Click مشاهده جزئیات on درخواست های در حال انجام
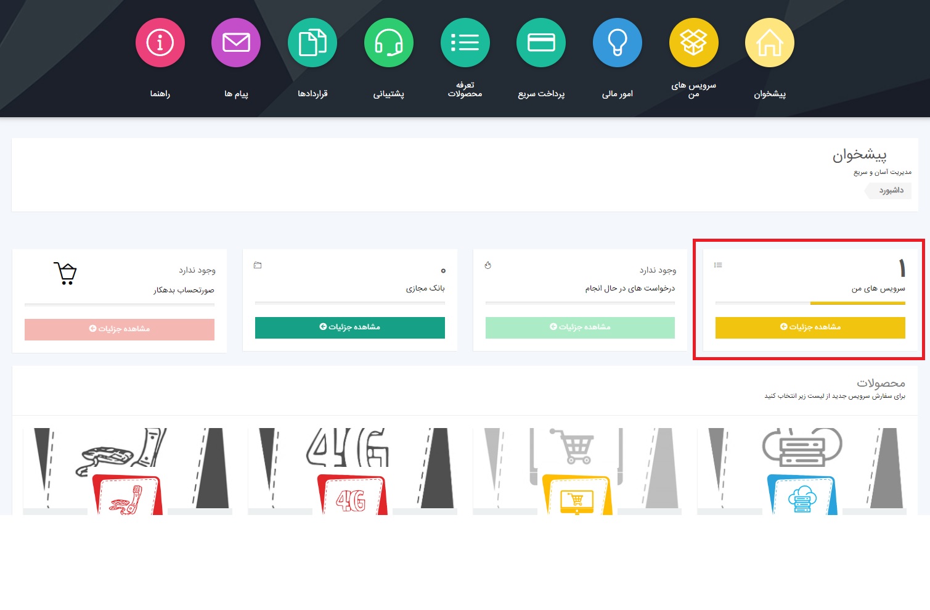Screen dimensions: 930x610 point(579,328)
